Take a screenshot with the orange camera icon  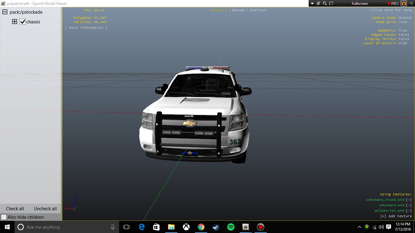coord(404,4)
